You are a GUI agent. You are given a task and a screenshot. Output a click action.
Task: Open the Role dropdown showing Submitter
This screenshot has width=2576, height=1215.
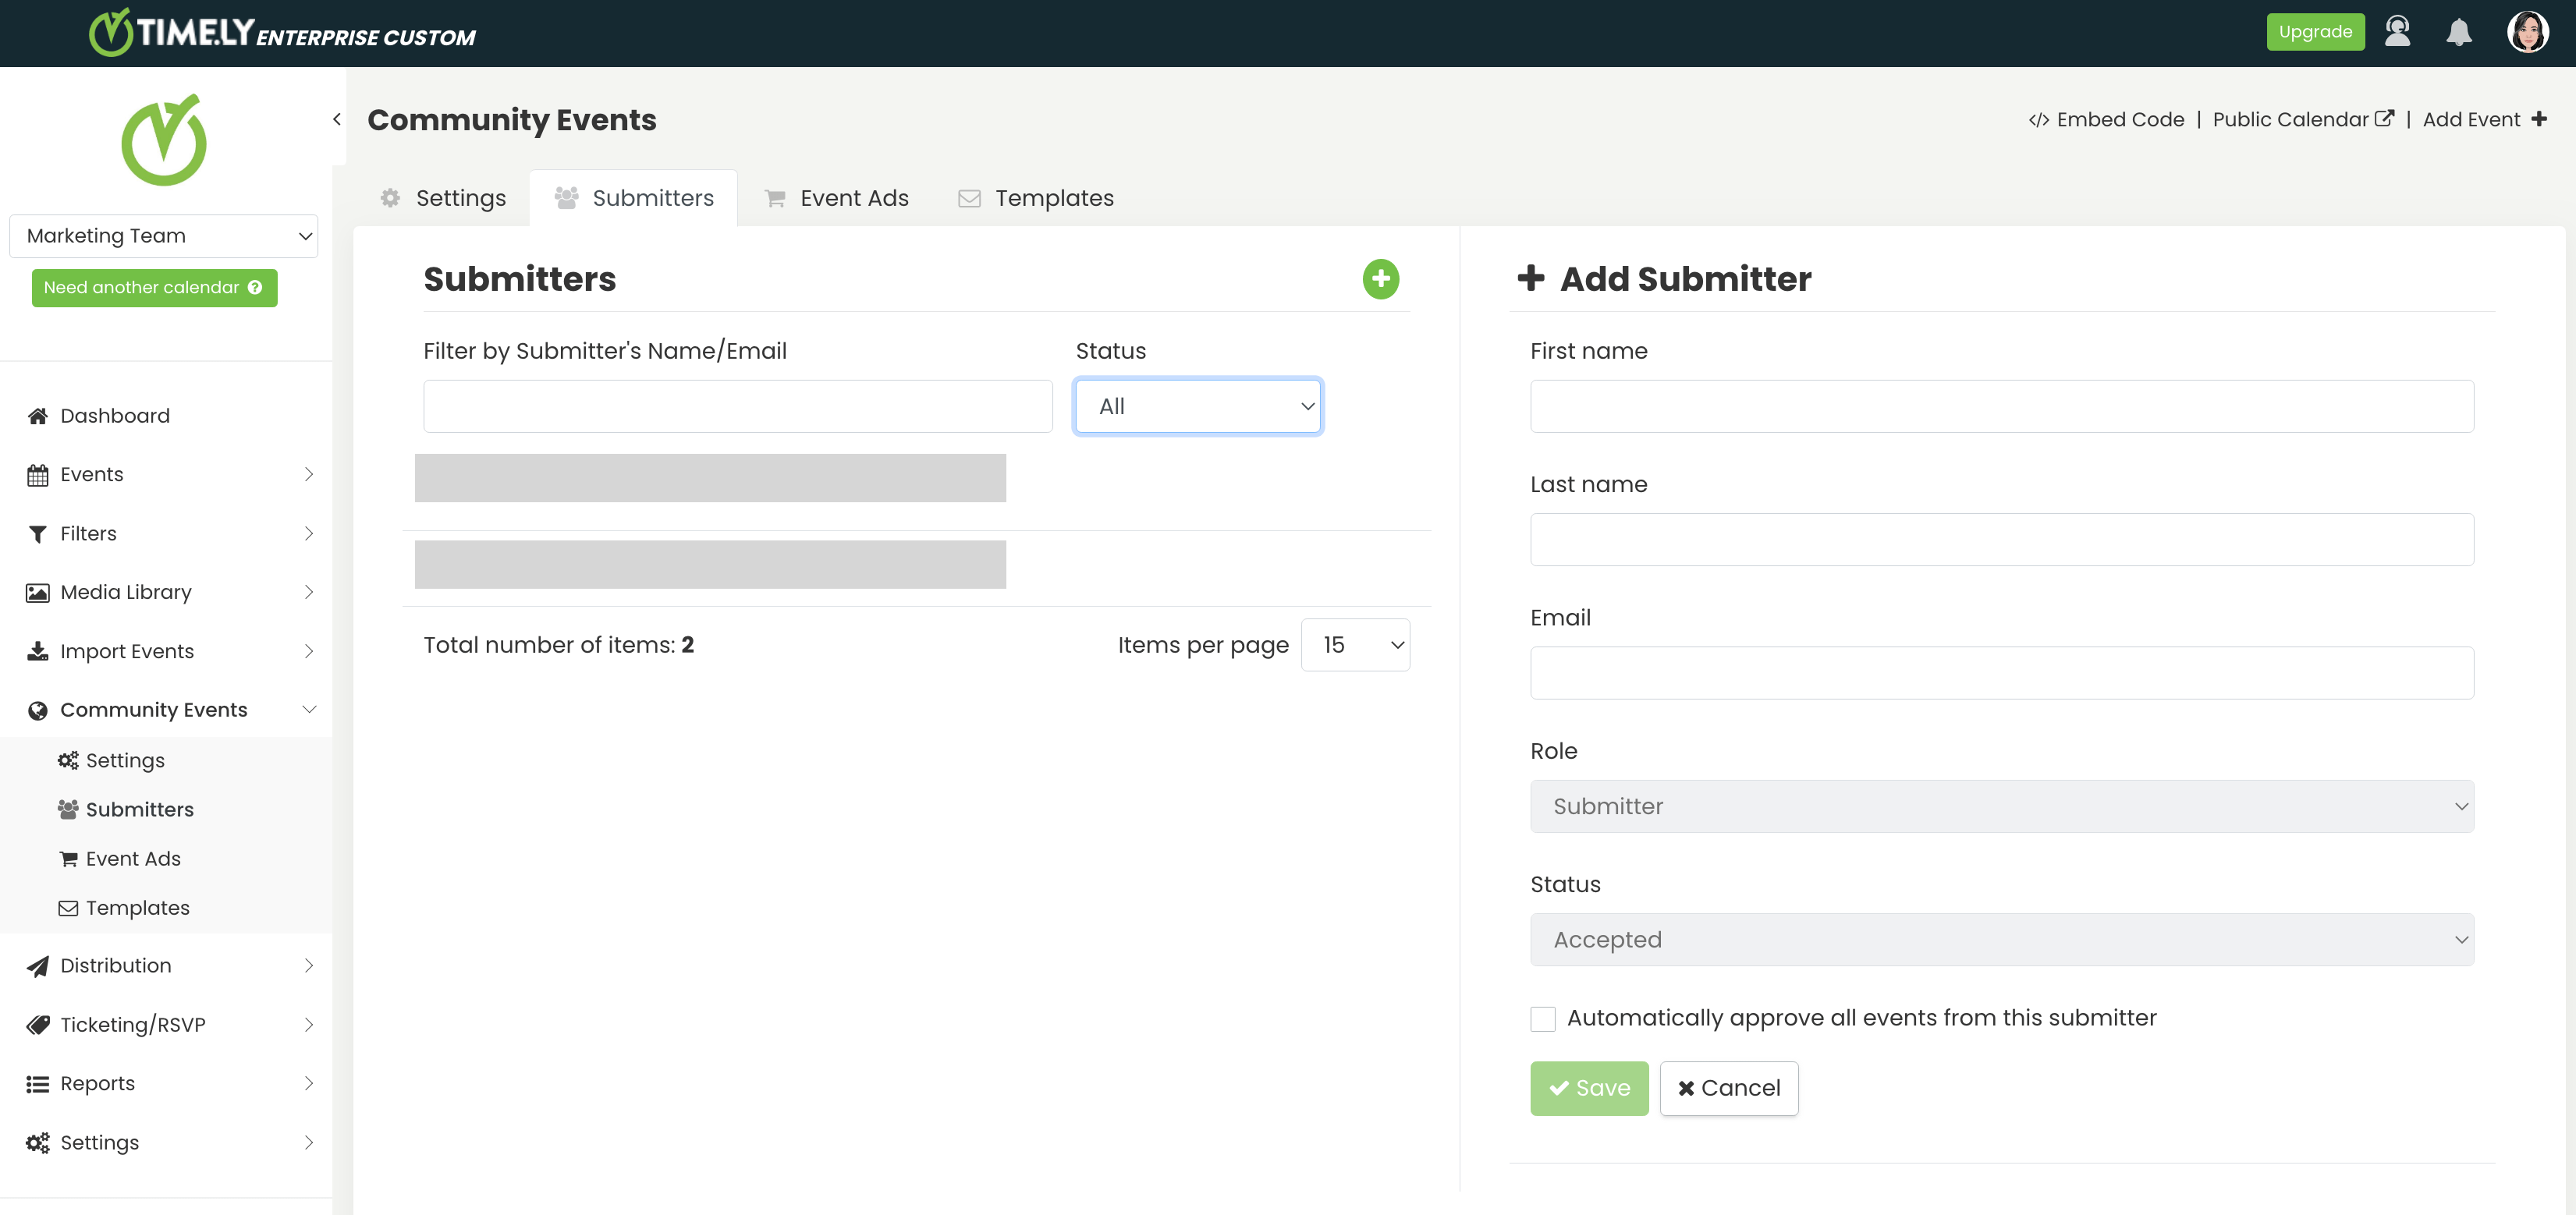[x=2001, y=806]
